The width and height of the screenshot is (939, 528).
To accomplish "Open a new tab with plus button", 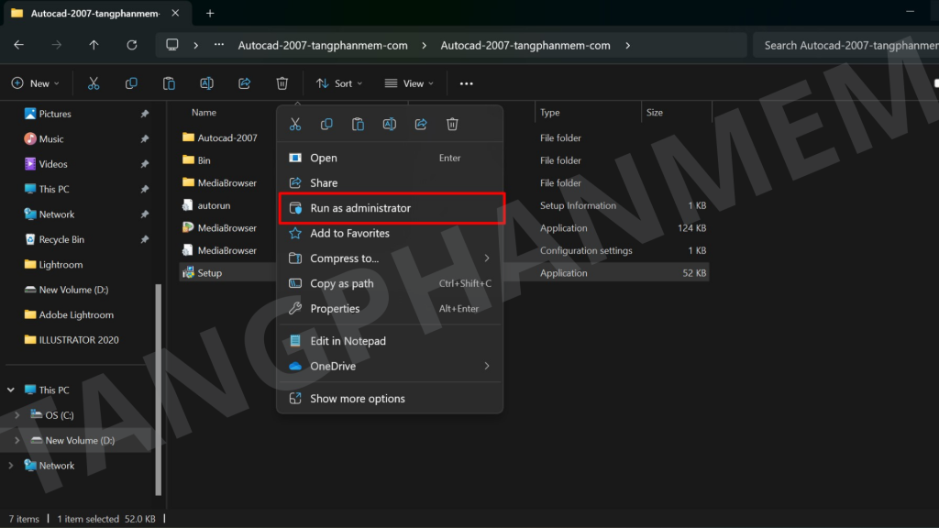I will [210, 13].
